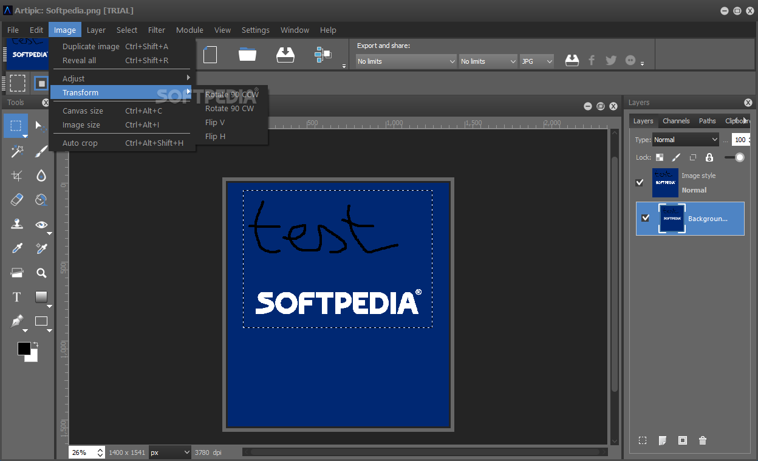
Task: Click the foreground black color swatch
Action: 24,349
